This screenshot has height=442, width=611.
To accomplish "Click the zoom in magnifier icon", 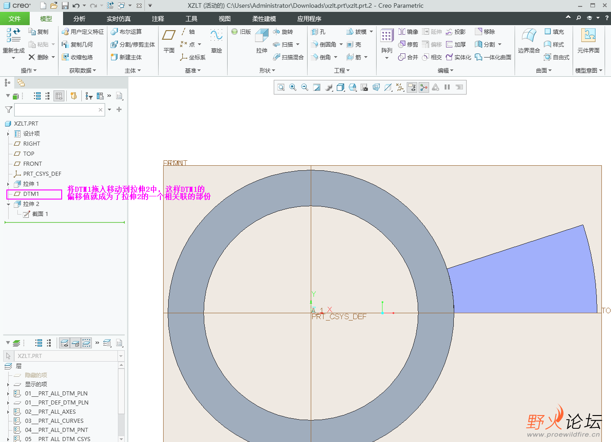I will tap(293, 87).
